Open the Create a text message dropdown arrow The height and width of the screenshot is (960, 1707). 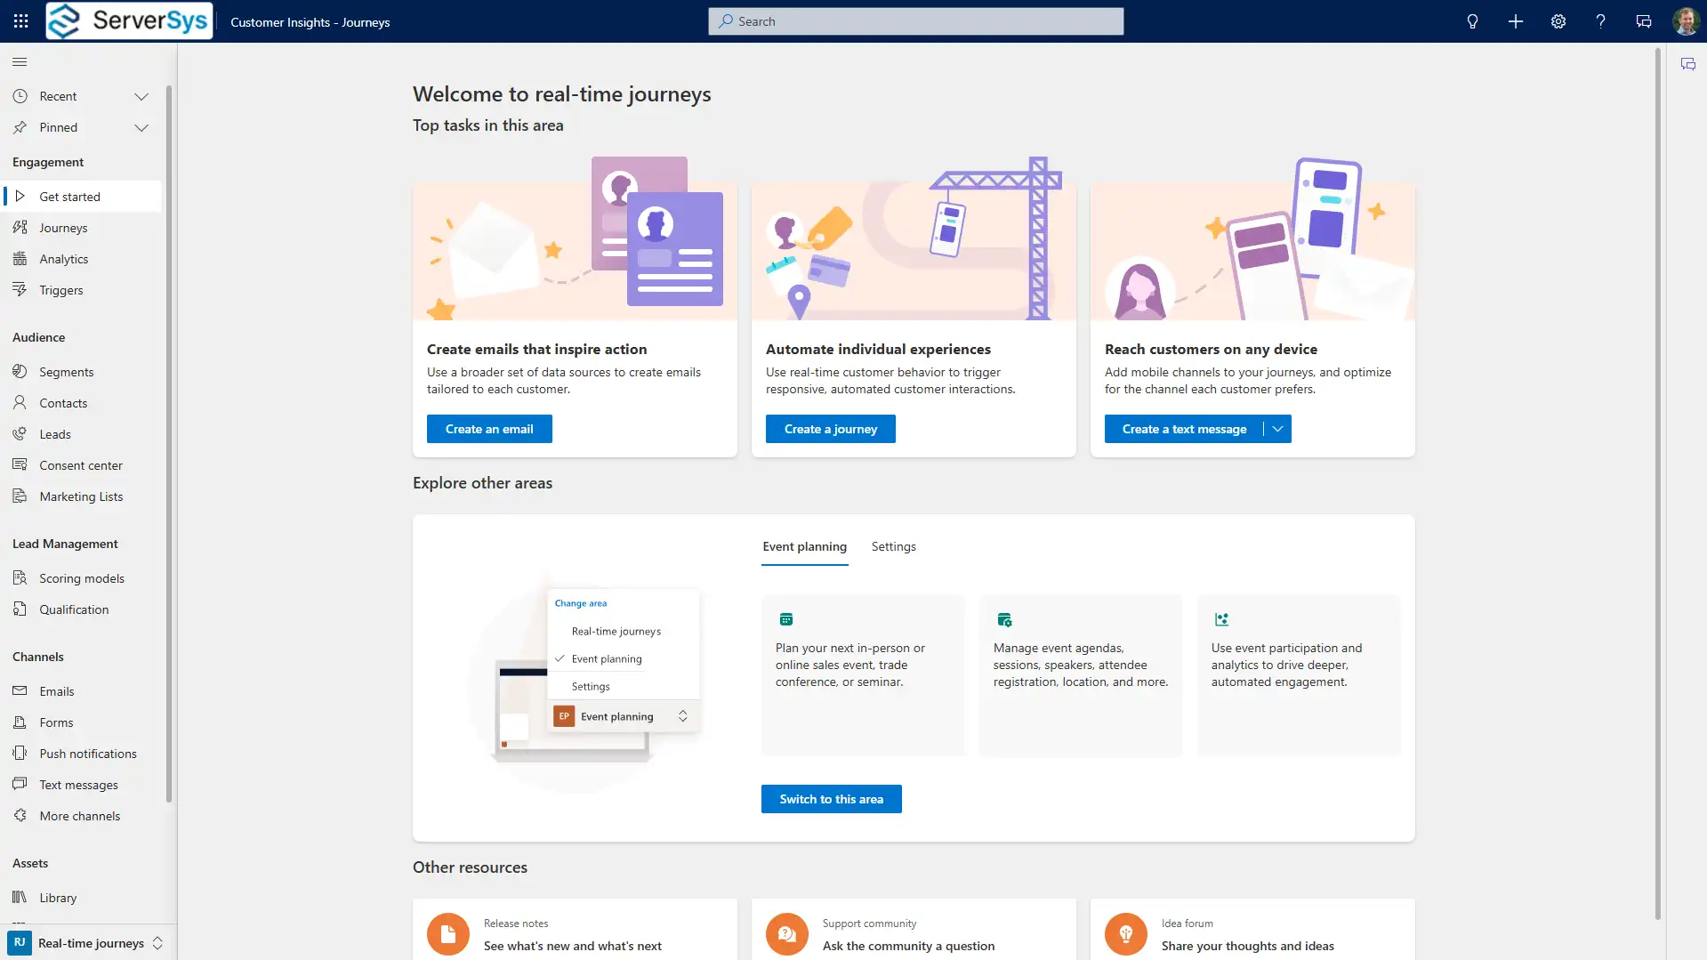tap(1277, 429)
